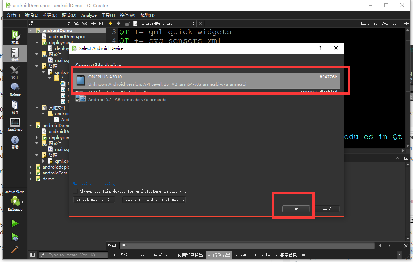
Task: Collapse the 其他文件 folder
Action: 37,107
